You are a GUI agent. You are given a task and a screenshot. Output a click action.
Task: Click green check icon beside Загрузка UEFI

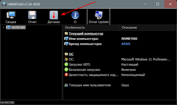(66, 64)
